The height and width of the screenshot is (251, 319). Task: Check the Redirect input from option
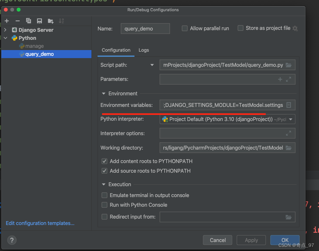click(104, 217)
